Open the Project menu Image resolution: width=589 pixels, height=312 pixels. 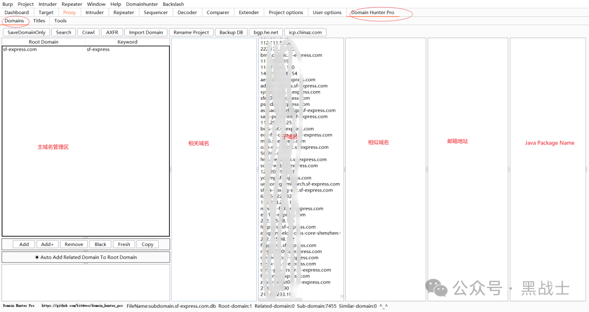click(x=26, y=4)
